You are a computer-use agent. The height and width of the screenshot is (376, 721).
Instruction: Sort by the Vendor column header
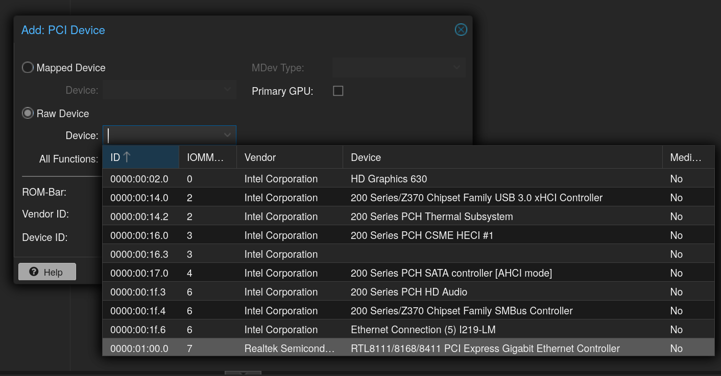(289, 157)
